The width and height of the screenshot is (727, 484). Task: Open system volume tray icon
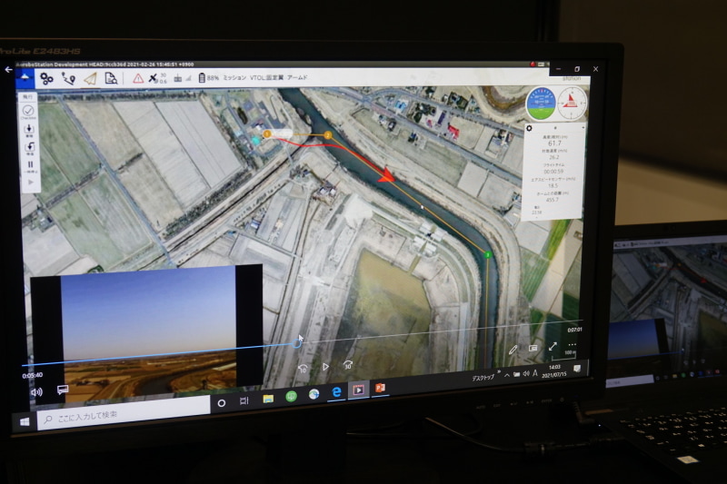526,373
